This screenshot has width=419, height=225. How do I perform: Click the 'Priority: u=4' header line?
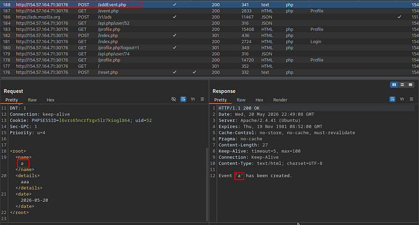point(28,133)
